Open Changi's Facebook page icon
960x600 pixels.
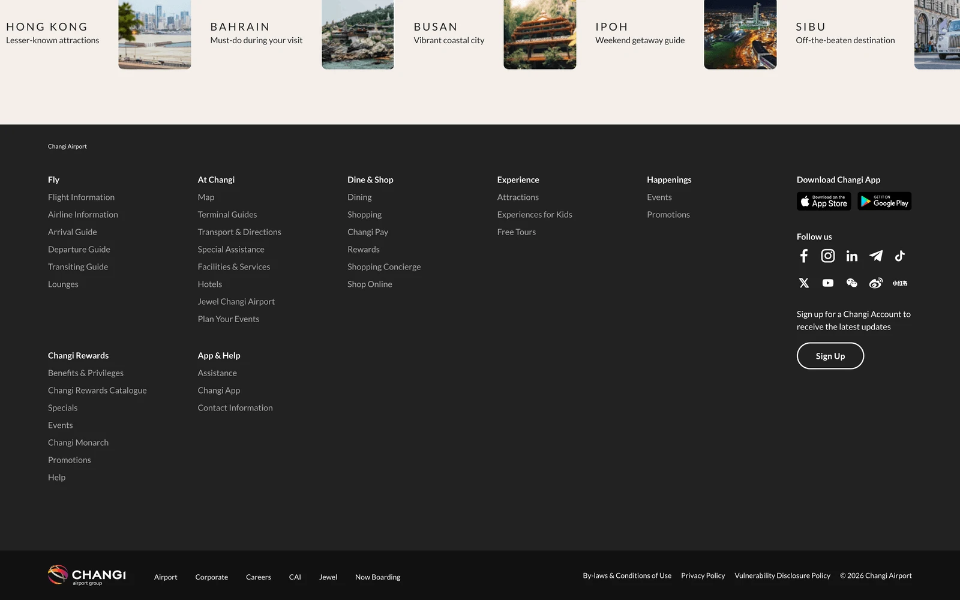[x=804, y=256]
